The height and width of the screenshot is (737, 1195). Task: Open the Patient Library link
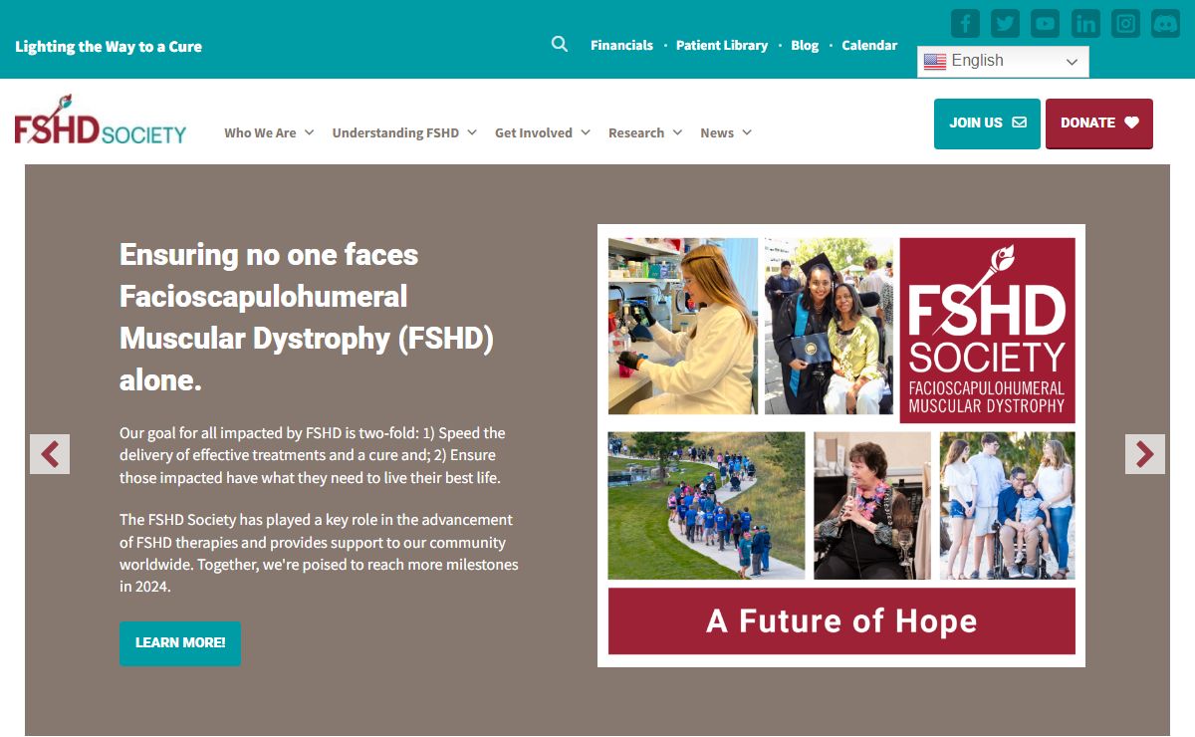coord(722,45)
